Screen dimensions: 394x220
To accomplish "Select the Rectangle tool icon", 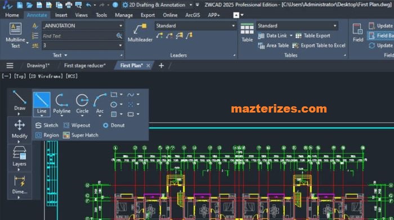I will coord(114,95).
